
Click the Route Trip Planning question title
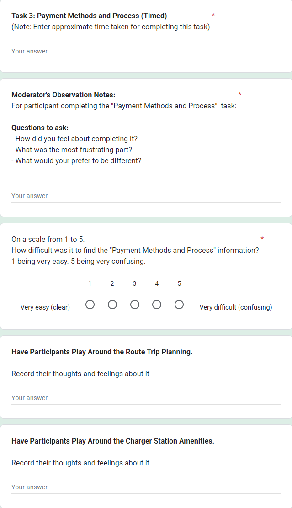[x=102, y=352]
